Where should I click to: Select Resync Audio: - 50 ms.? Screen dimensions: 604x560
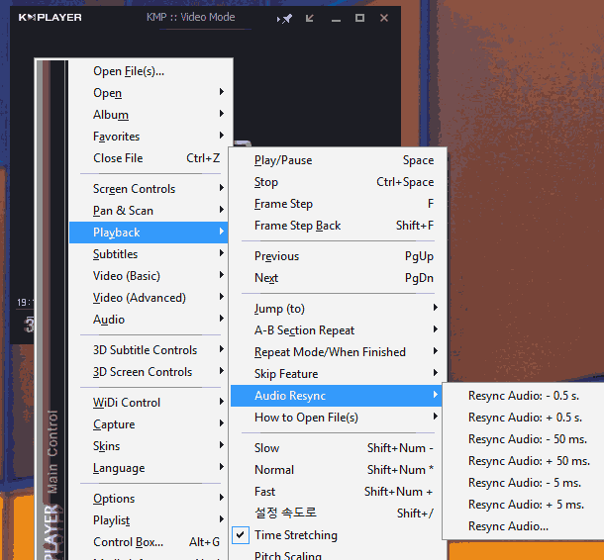[524, 438]
